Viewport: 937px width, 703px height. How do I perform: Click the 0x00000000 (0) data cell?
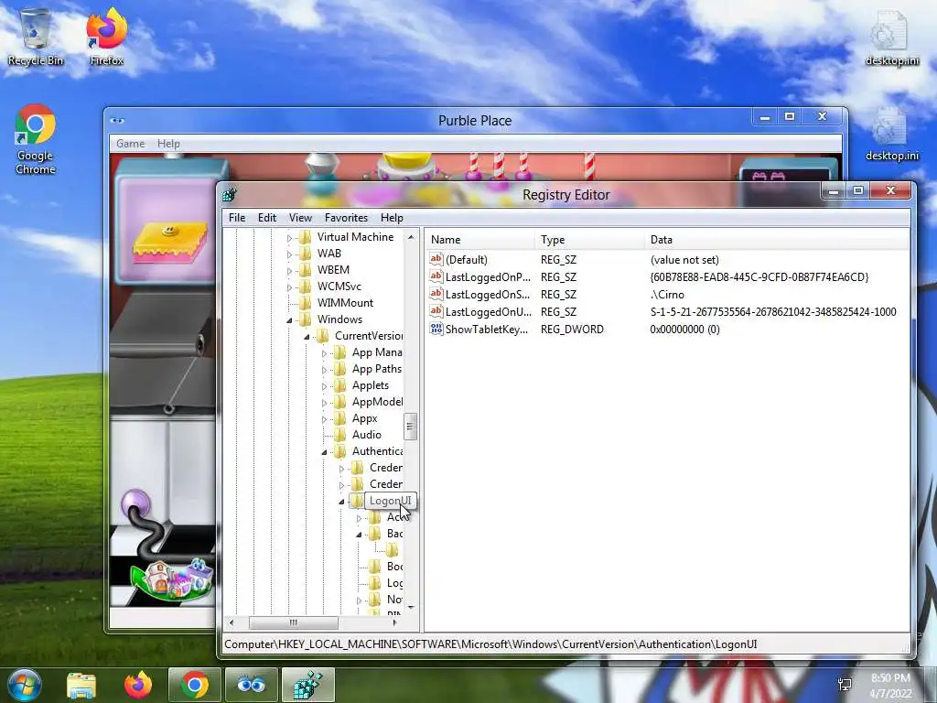tap(684, 329)
